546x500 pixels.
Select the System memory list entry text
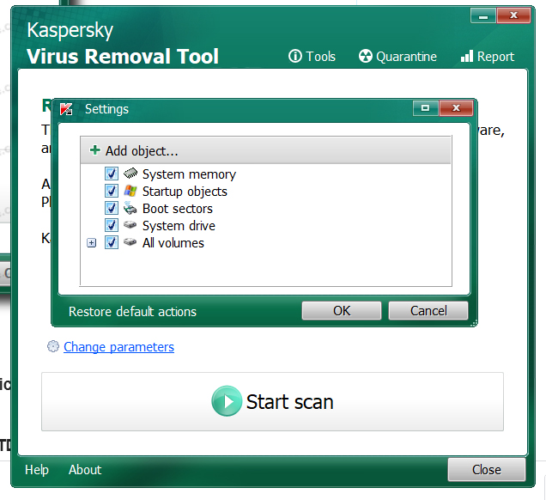(189, 174)
